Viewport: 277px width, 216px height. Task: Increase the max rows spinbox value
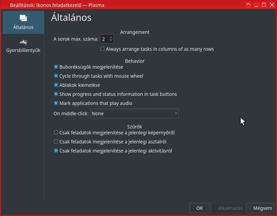[x=111, y=37]
